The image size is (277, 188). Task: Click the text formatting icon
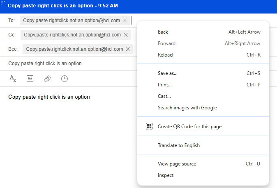coord(13,79)
